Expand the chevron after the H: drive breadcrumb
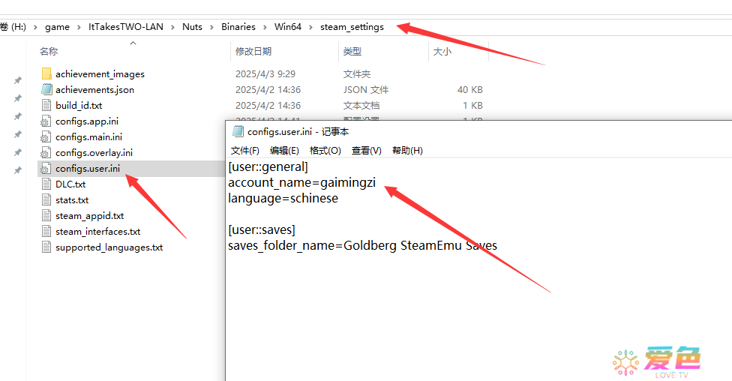This screenshot has width=732, height=381. coord(35,27)
